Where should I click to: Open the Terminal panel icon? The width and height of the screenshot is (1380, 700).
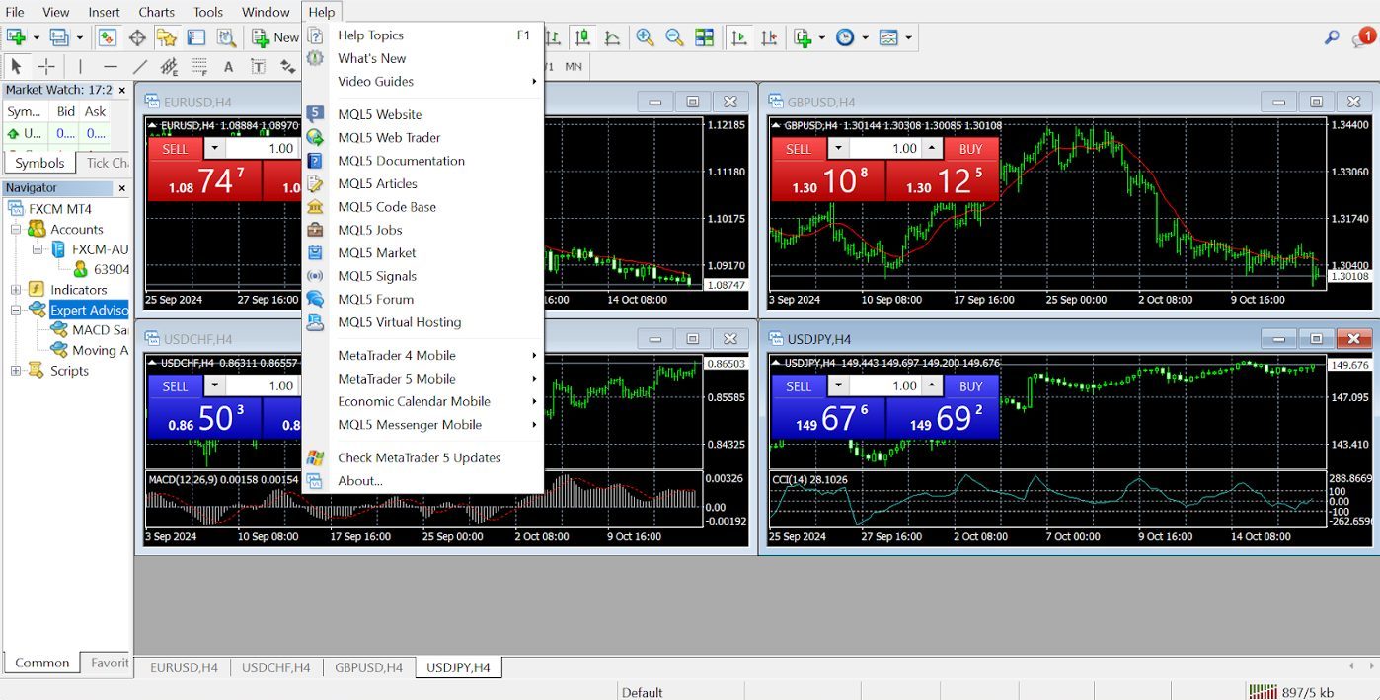coord(196,37)
